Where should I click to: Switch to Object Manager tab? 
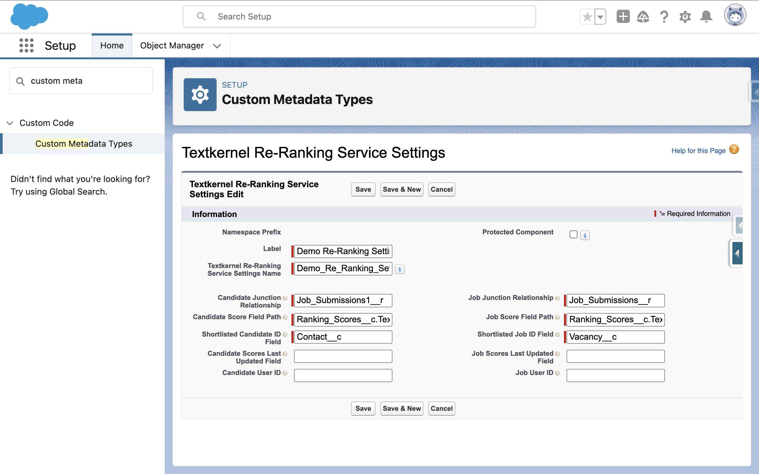[x=171, y=45]
